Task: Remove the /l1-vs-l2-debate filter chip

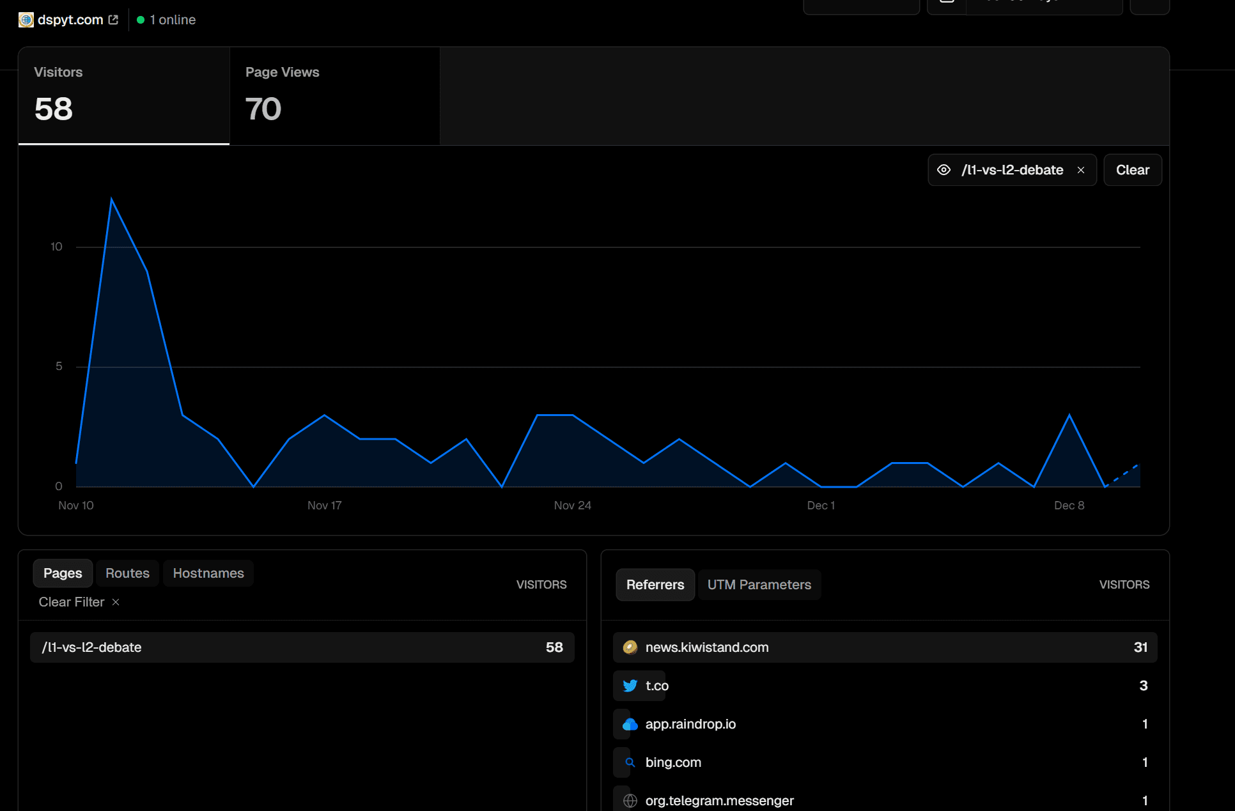Action: pos(1081,170)
